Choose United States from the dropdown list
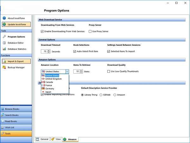This screenshot has width=190, height=143. tap(55, 75)
